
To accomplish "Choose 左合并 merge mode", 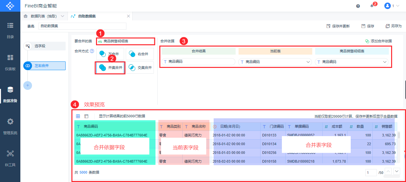I will click(x=110, y=54).
